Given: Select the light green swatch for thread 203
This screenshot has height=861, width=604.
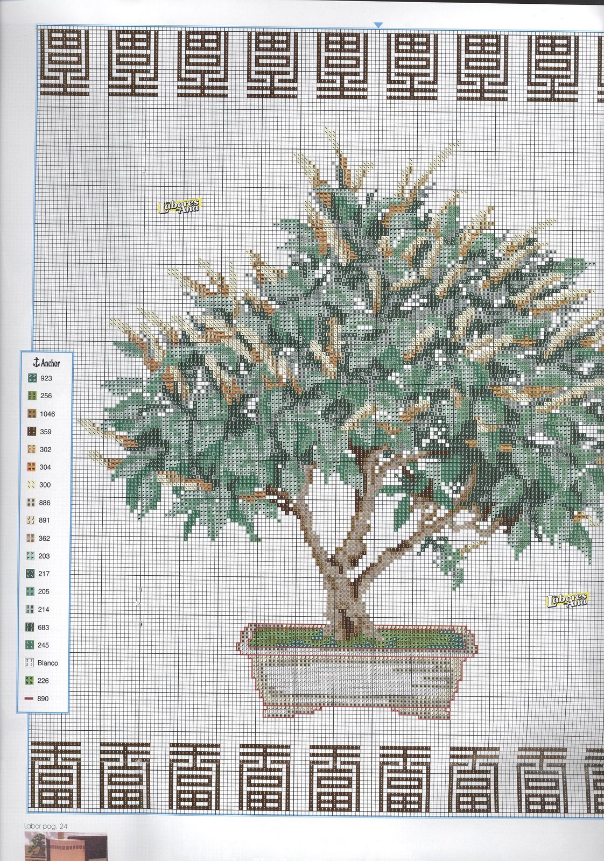Looking at the screenshot, I should click(31, 556).
